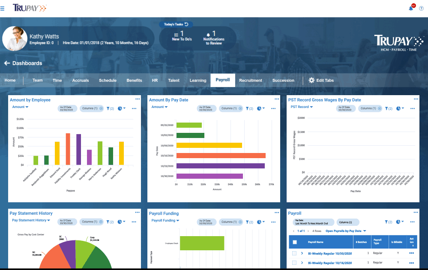Viewport: 428px width, 270px height.
Task: Click the Today's Tasks refresh button
Action: (187, 24)
